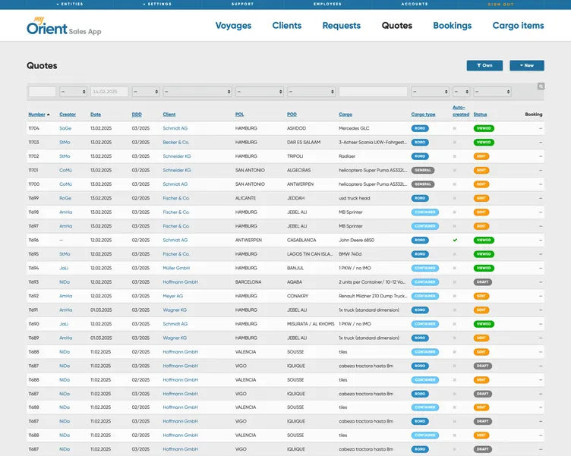Viewport: 571px width, 456px height.
Task: Click the SENT status badge for quote 11702
Action: (x=481, y=156)
